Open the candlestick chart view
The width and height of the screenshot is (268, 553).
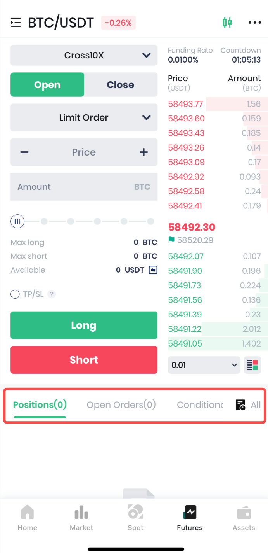(227, 23)
